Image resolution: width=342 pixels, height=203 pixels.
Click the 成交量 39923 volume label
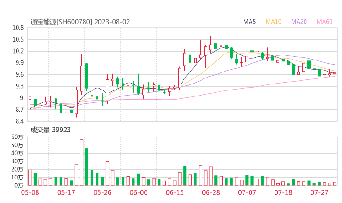(50, 130)
